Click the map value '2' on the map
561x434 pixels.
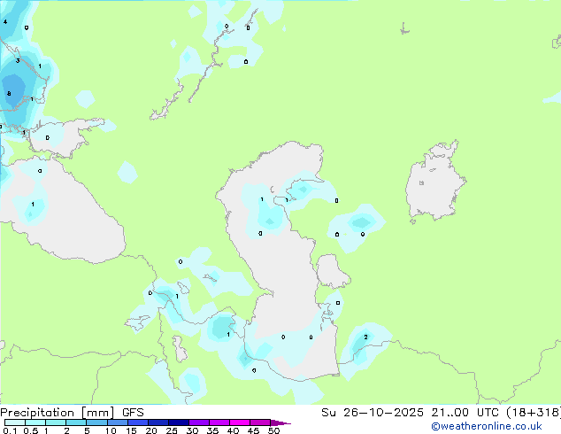tap(365, 337)
